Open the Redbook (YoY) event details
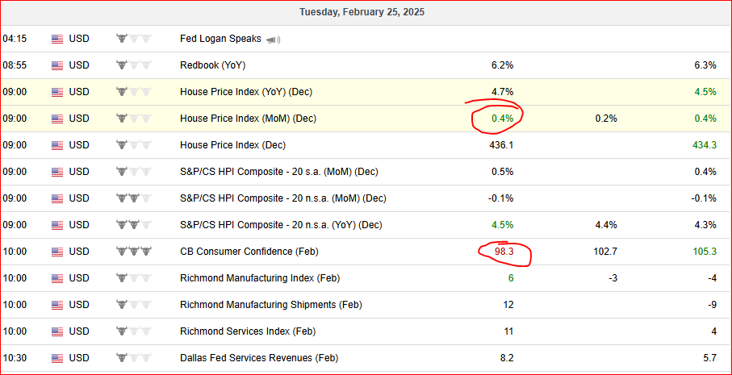The image size is (732, 375). click(212, 65)
